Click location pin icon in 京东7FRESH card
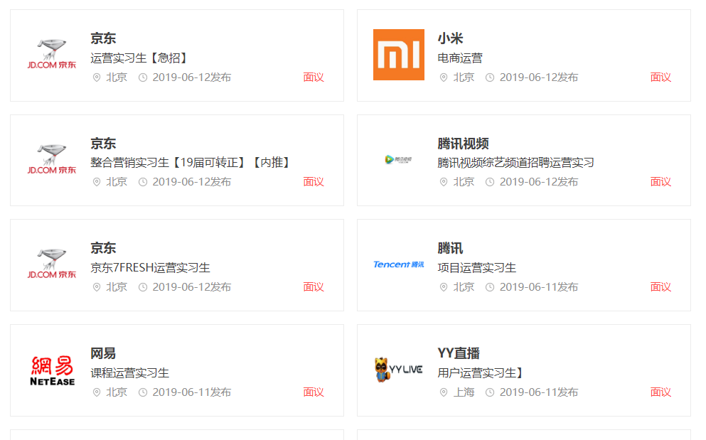The height and width of the screenshot is (440, 706). [x=97, y=287]
